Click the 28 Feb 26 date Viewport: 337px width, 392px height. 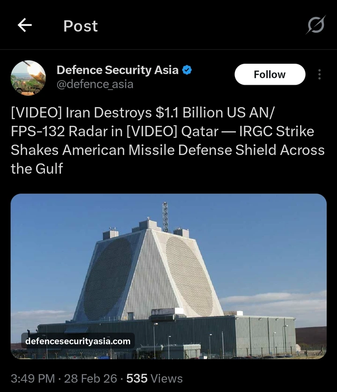tap(90, 378)
